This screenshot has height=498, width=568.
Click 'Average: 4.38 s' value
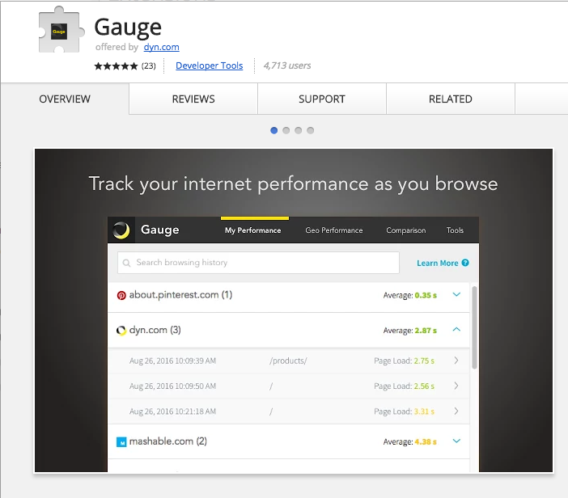[410, 442]
